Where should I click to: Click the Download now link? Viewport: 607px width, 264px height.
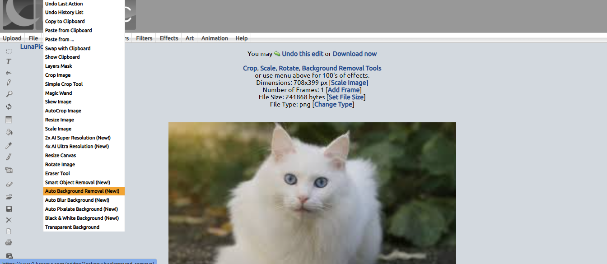(355, 54)
